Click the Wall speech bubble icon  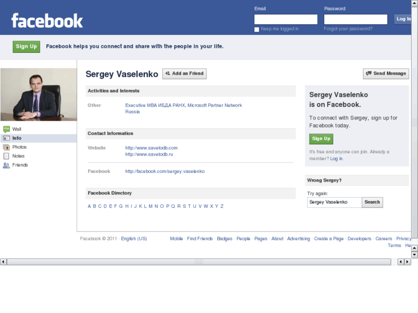[6, 129]
